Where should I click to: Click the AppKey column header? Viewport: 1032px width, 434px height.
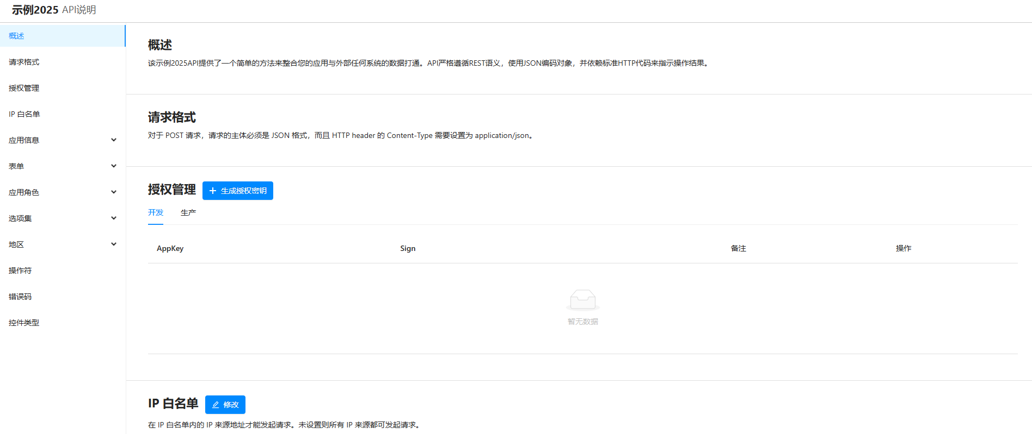[170, 248]
